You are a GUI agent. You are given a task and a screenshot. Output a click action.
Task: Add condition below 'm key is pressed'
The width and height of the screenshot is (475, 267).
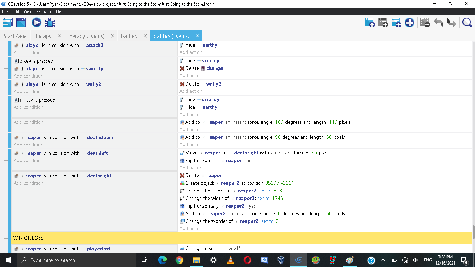click(29, 107)
